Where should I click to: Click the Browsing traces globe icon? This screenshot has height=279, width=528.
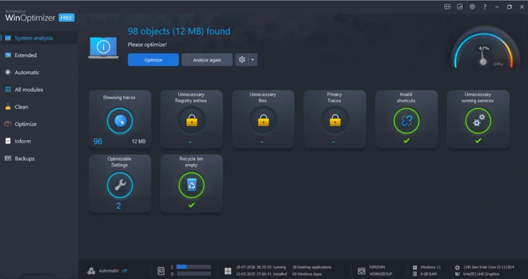point(120,121)
